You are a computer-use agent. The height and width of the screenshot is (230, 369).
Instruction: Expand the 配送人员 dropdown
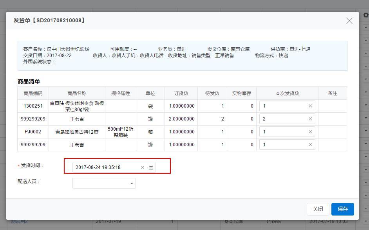(132, 183)
